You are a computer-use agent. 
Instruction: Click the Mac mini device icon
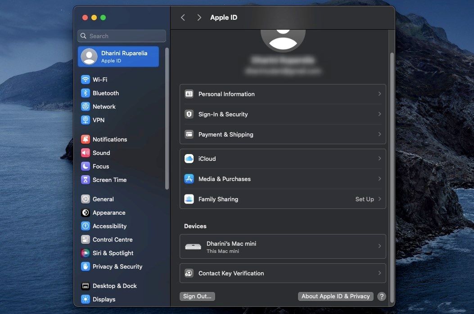(193, 247)
